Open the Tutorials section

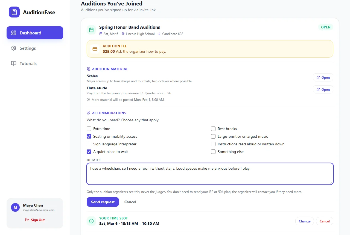35,63
